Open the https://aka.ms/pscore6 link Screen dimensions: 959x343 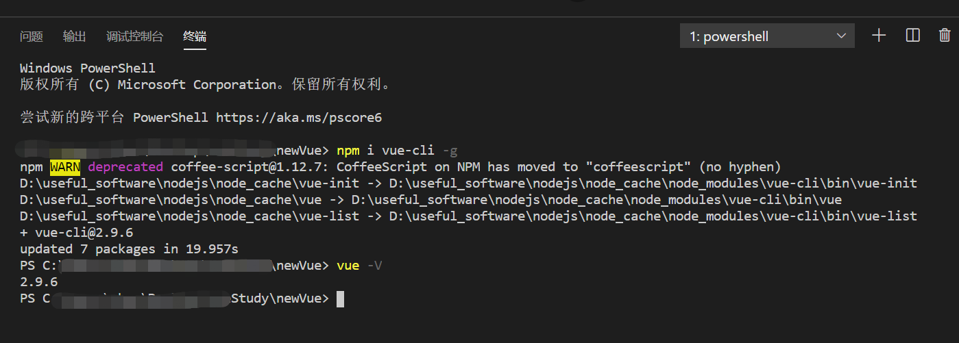pyautogui.click(x=299, y=118)
